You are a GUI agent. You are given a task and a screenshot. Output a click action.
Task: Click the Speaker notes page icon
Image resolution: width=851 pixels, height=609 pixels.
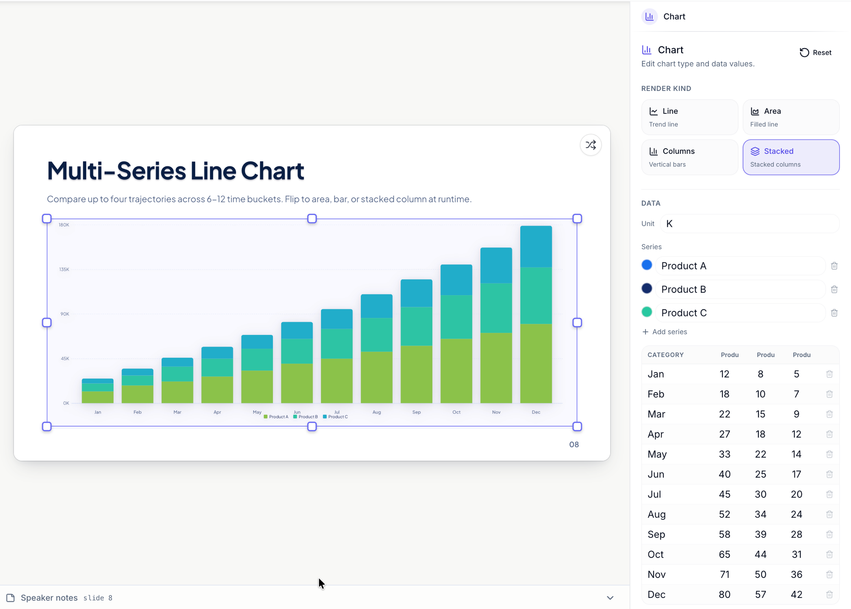click(x=11, y=598)
